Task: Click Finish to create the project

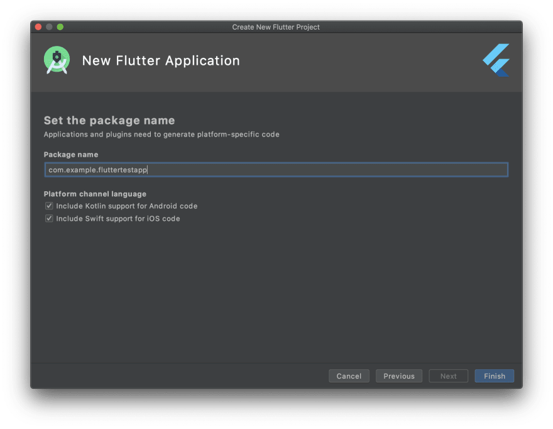Action: point(495,376)
